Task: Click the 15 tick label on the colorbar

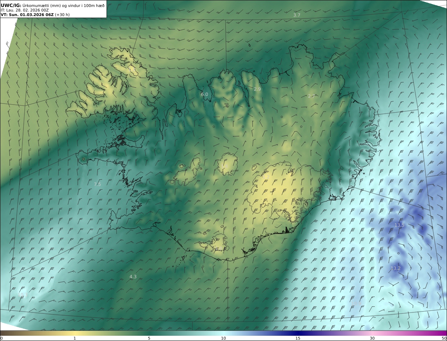Action: (x=298, y=338)
